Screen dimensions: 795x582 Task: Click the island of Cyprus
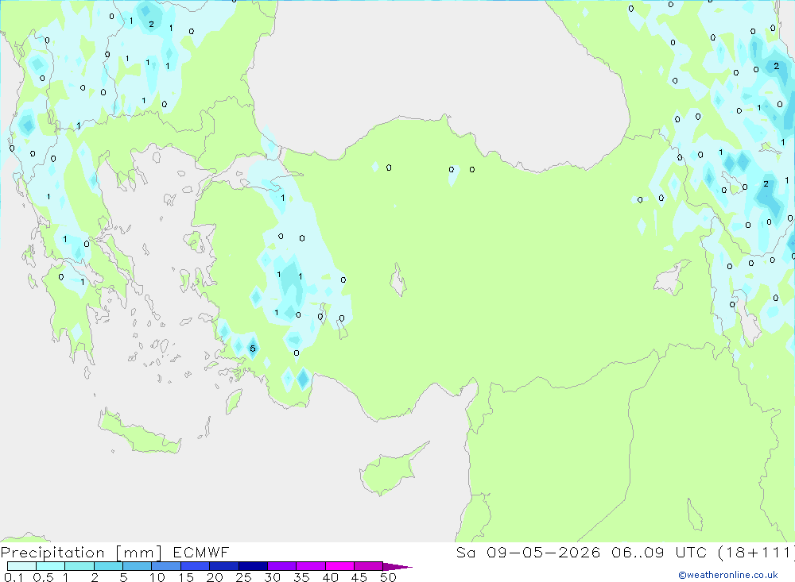click(x=391, y=469)
